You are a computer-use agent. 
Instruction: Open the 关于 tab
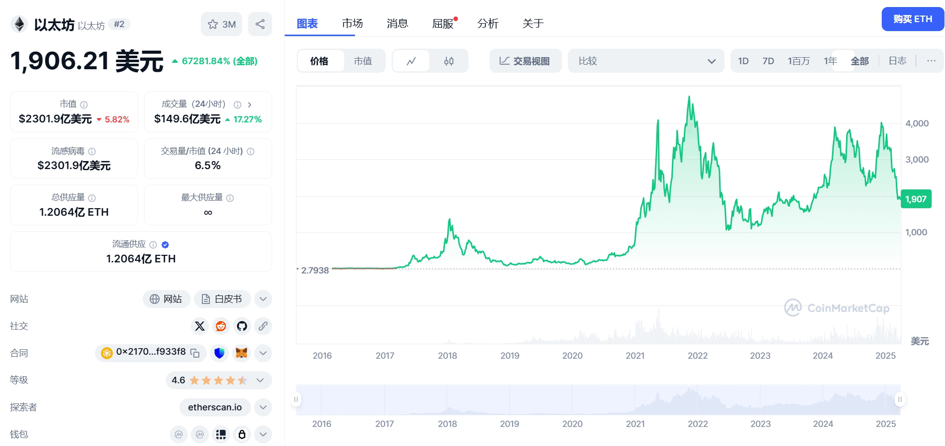coord(533,24)
